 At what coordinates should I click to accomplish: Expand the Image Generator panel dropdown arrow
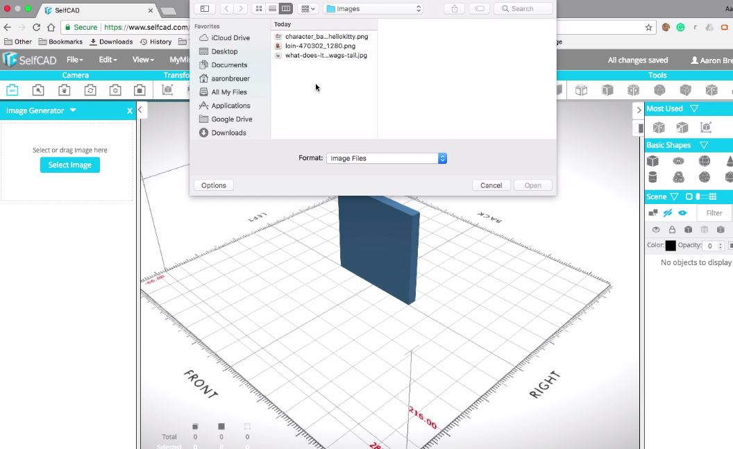pyautogui.click(x=73, y=110)
